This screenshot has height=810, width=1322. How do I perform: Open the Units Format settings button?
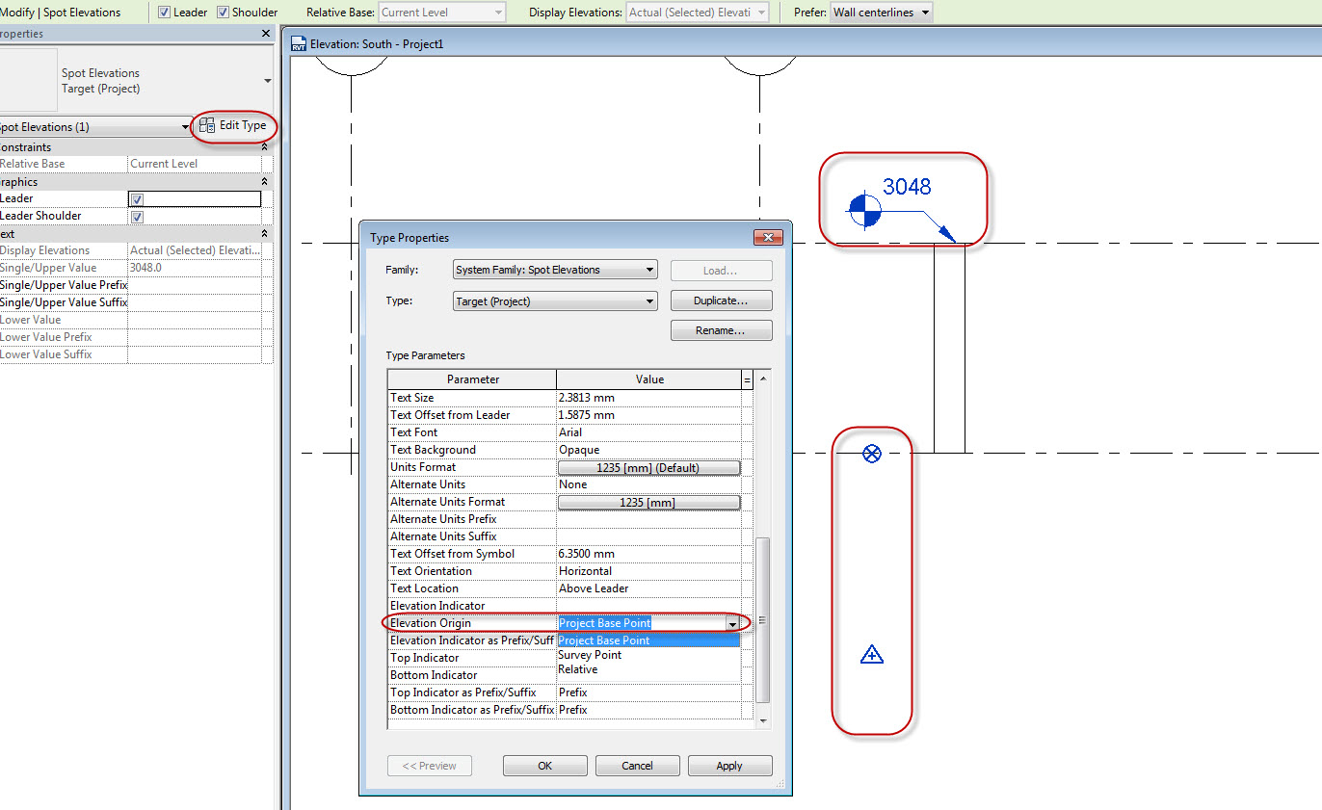coord(648,466)
